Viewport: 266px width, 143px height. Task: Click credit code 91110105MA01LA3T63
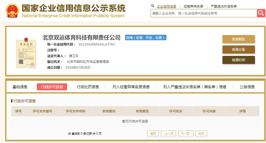point(97,44)
